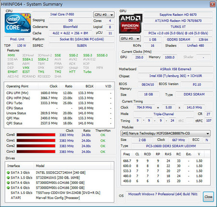
Task: Click the GPU clock 250.0 value
Action: tap(139, 57)
